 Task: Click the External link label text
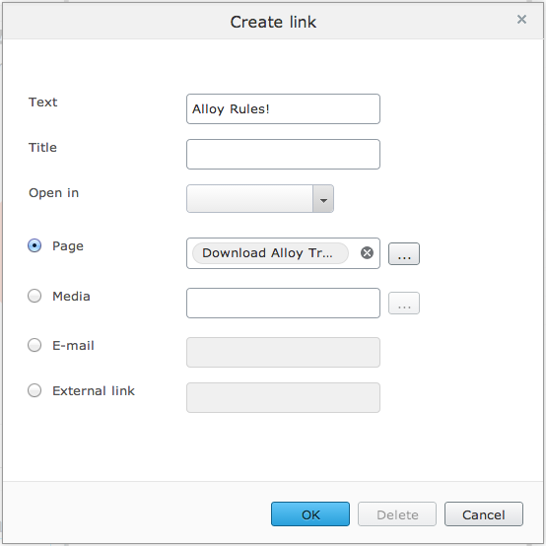point(94,390)
